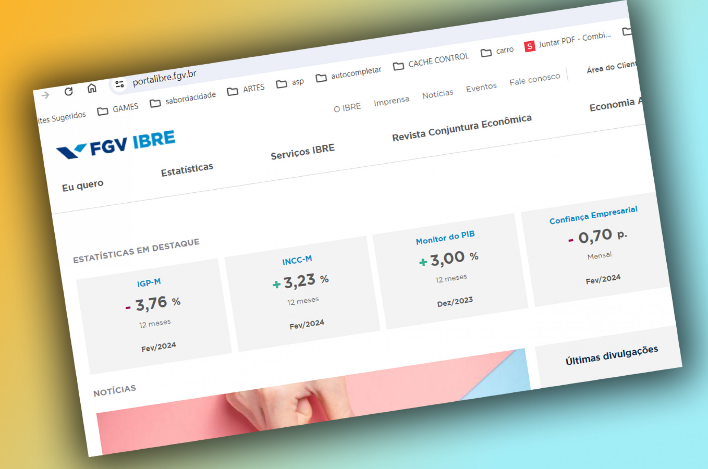The width and height of the screenshot is (708, 469).
Task: Open the carro bookmark folder
Action: click(x=497, y=51)
